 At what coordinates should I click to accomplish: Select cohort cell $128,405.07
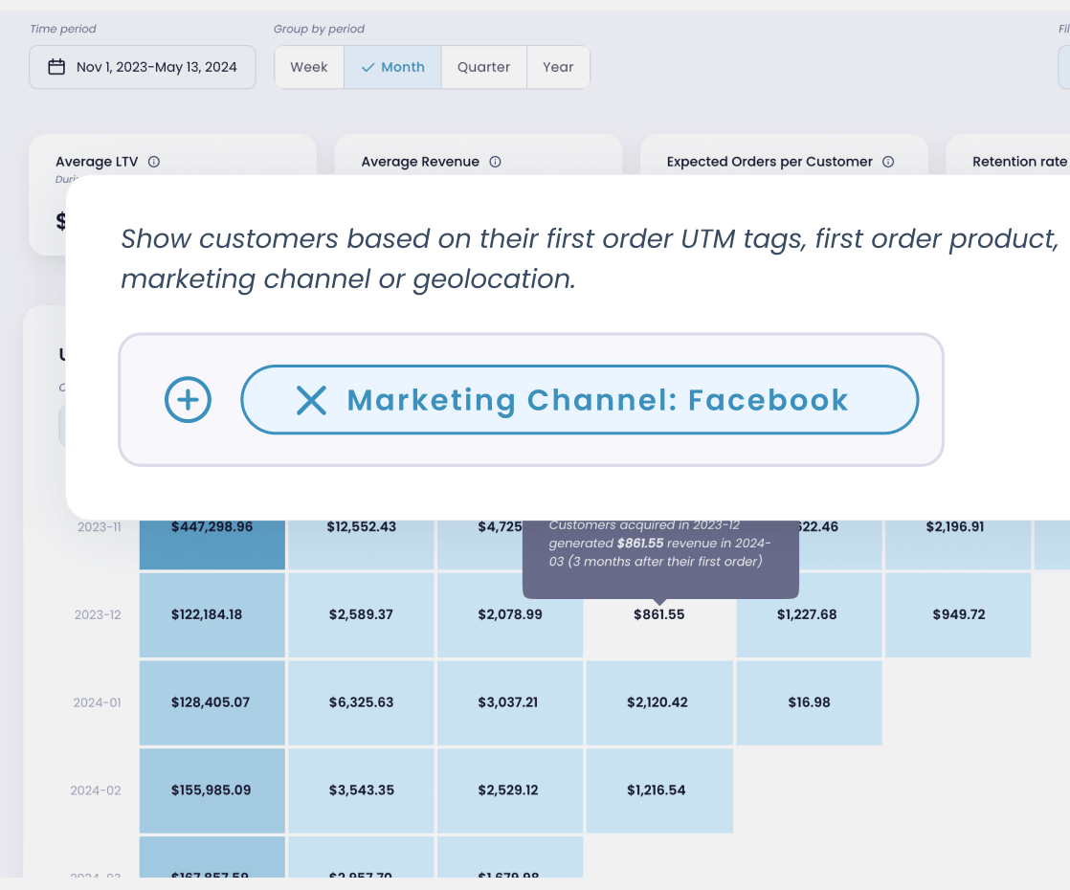[212, 702]
